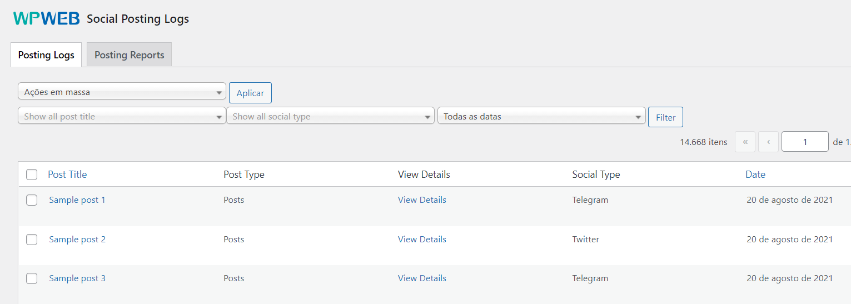Check the box for Sample post 1
Screen dimensions: 851x304
(32, 200)
